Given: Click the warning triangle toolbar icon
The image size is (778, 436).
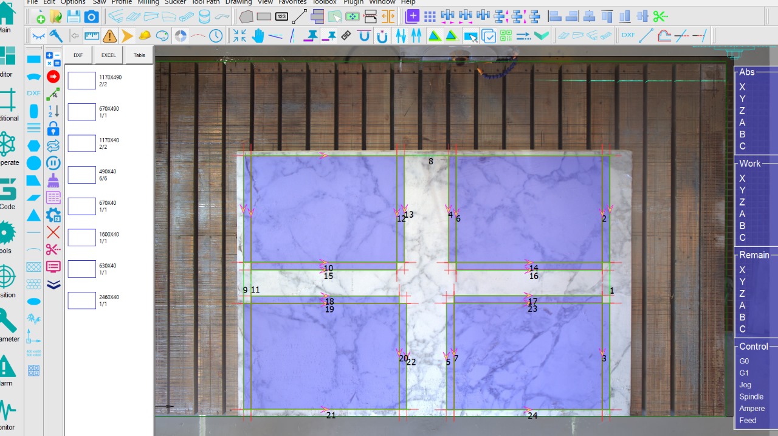Looking at the screenshot, I should (109, 36).
